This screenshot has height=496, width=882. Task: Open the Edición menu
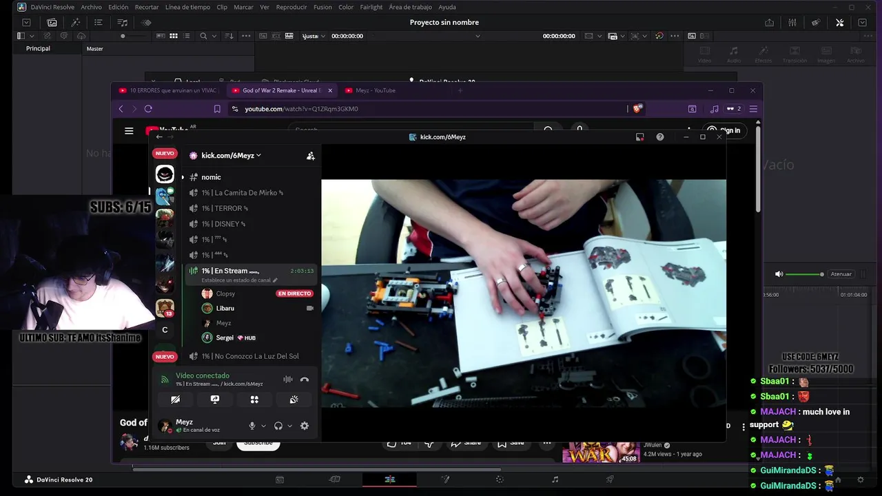click(x=118, y=7)
